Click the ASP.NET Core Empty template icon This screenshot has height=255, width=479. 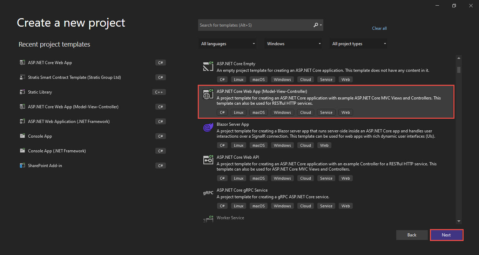point(208,66)
